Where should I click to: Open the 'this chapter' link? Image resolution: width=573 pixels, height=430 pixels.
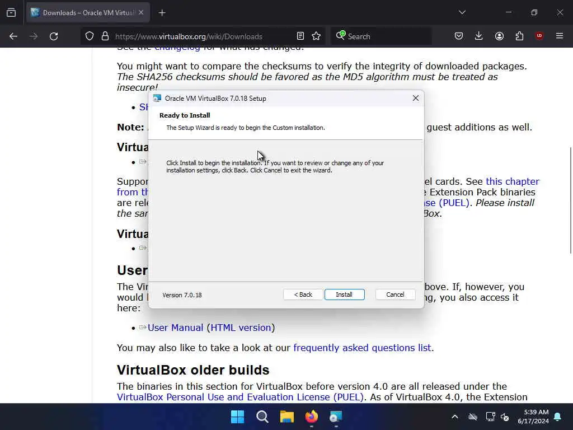click(x=513, y=181)
